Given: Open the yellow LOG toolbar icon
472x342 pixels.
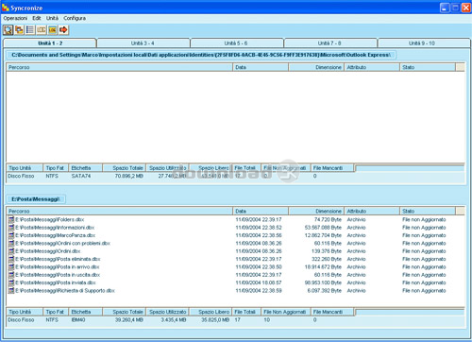Looking at the screenshot, I should pos(52,30).
